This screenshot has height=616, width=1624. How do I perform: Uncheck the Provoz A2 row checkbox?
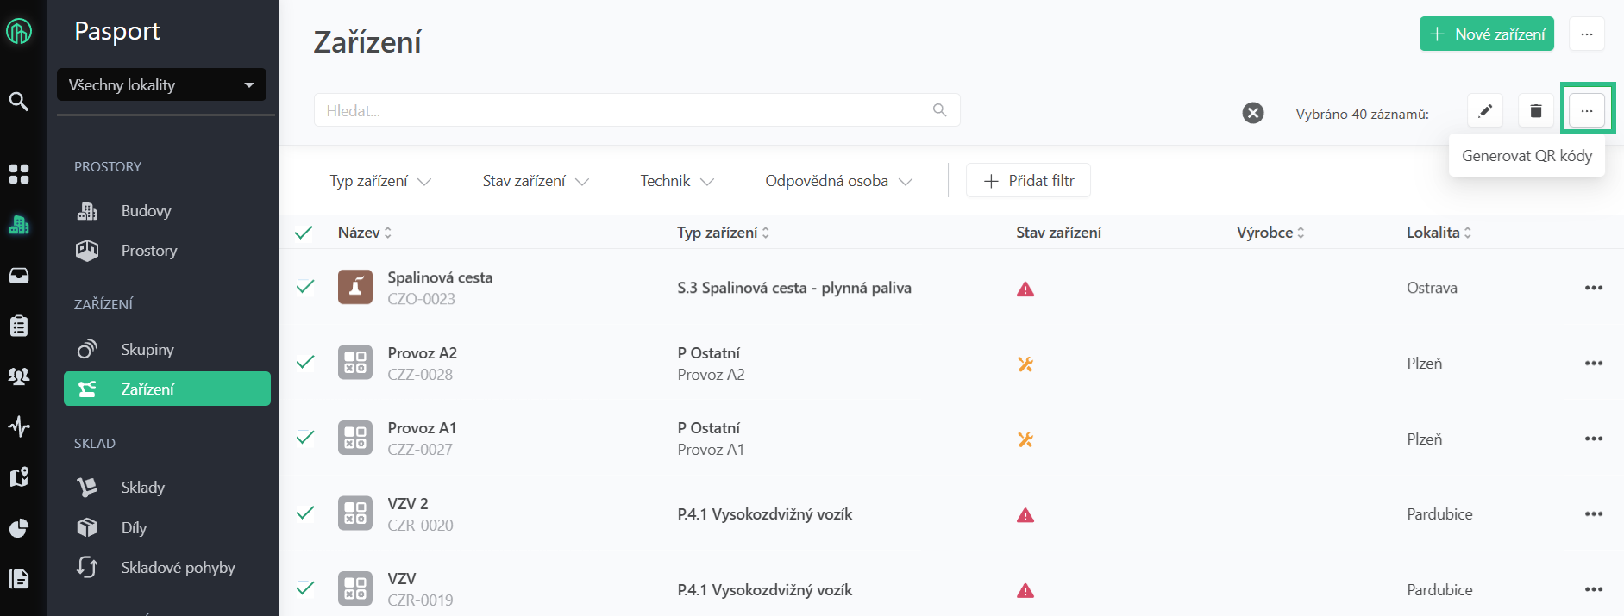305,363
